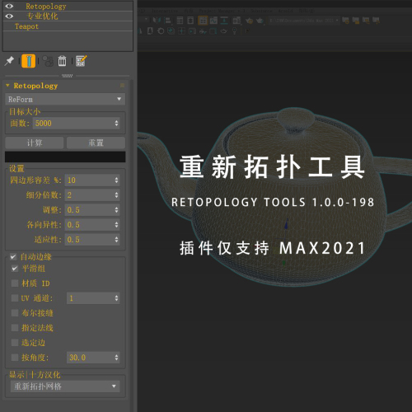Collapse the Retopology rollout triangle

point(7,86)
